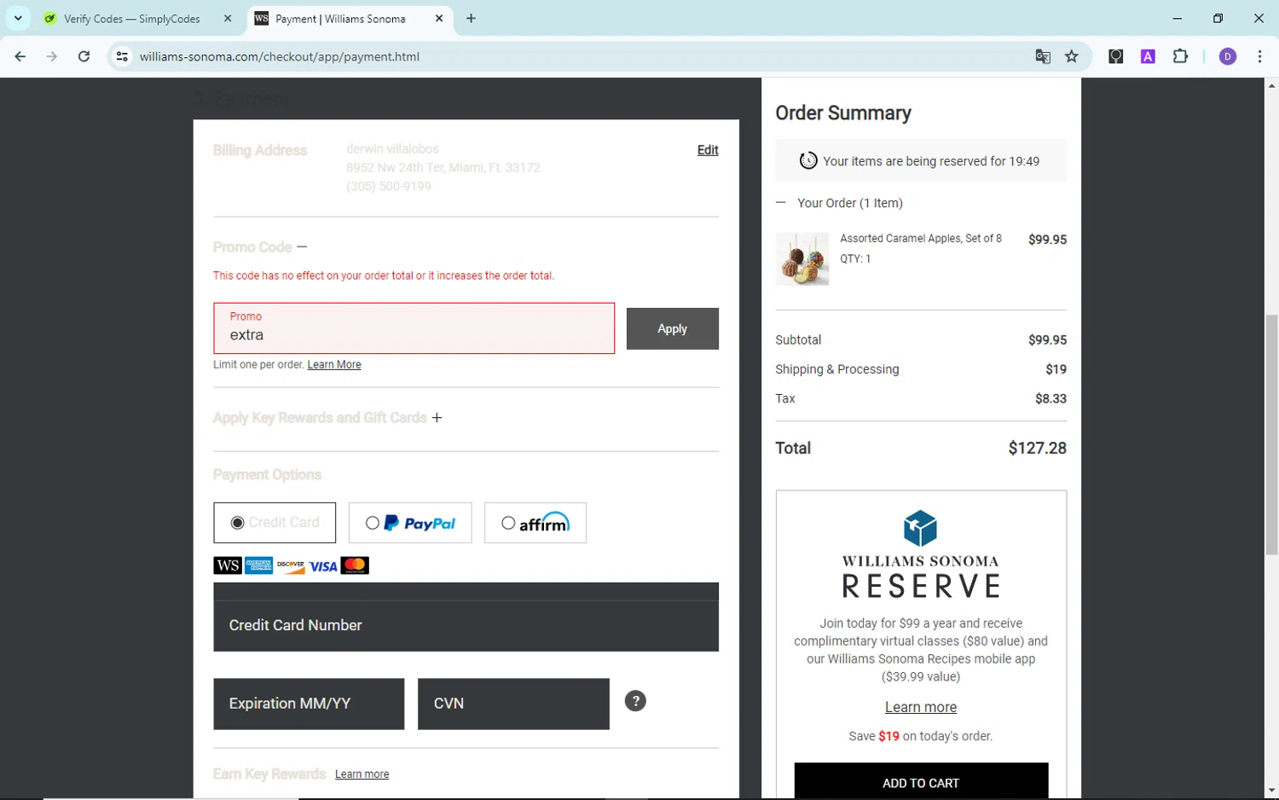
Task: Click the American Express card logo
Action: coord(258,565)
